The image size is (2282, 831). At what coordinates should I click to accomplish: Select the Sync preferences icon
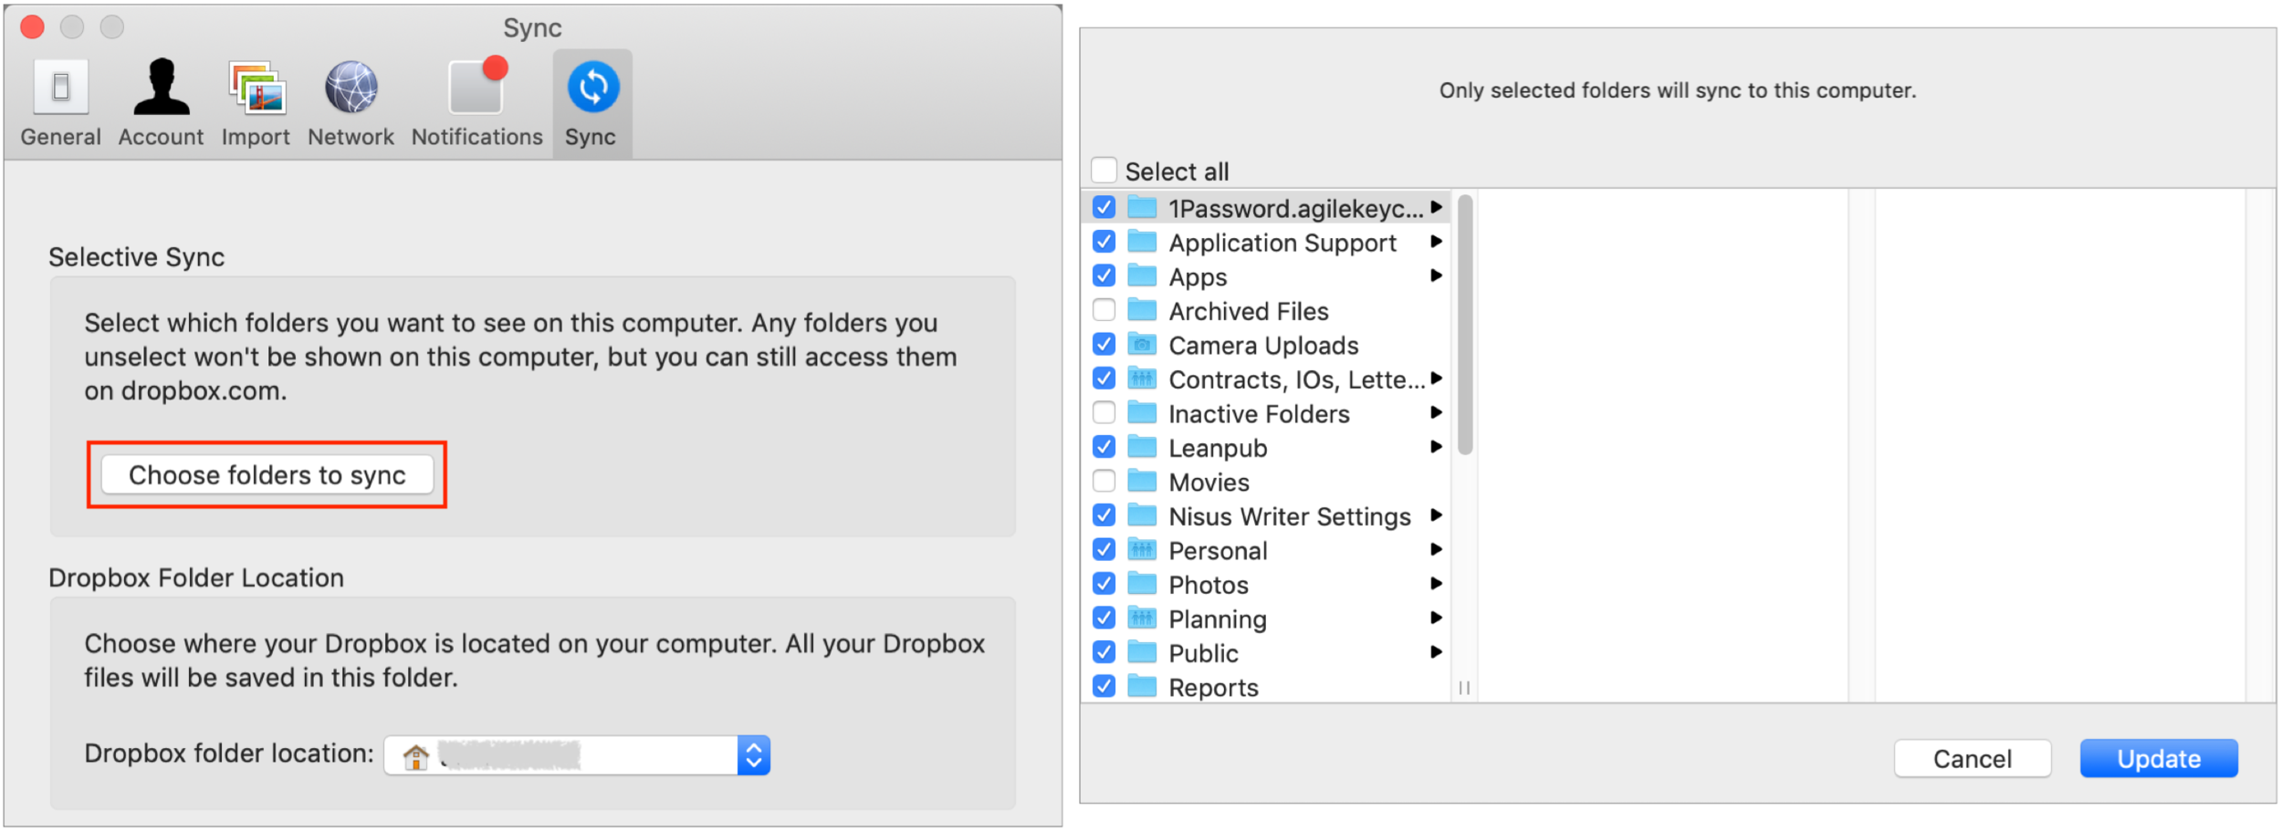tap(593, 88)
